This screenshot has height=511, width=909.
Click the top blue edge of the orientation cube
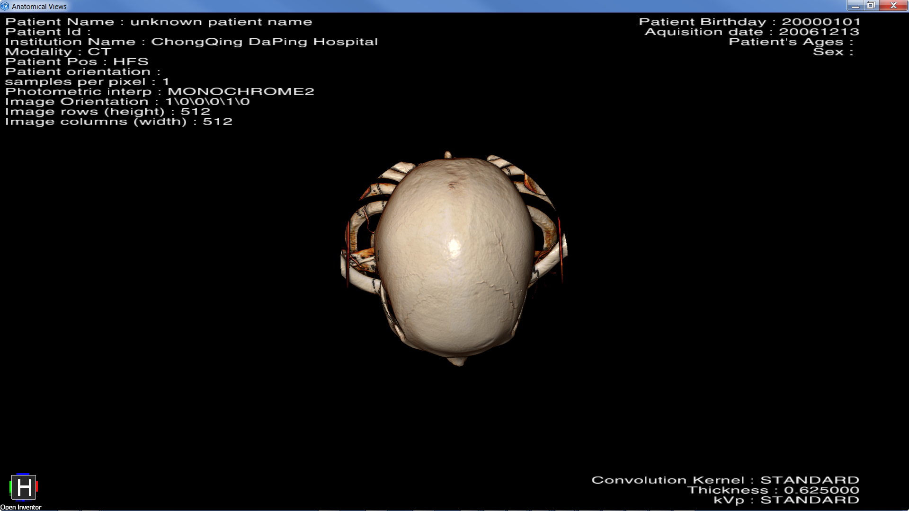23,474
